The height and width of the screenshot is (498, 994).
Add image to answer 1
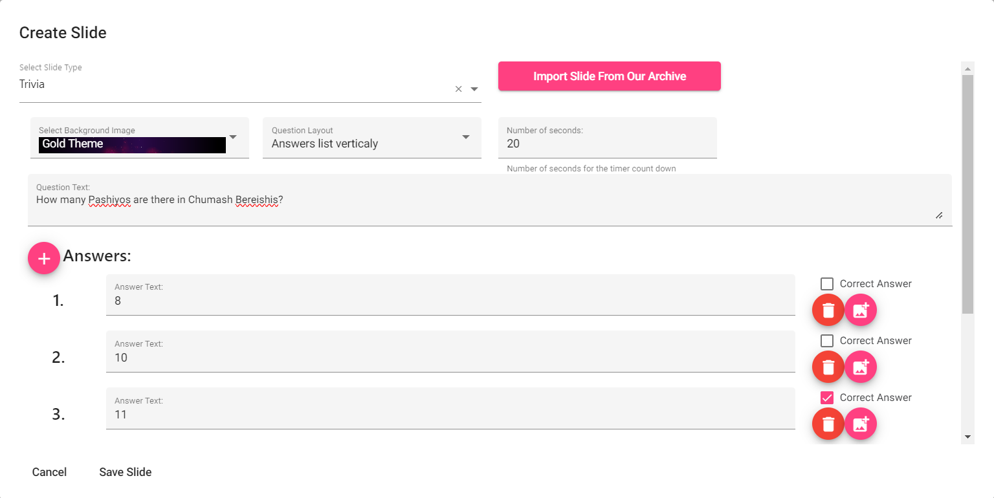[861, 310]
